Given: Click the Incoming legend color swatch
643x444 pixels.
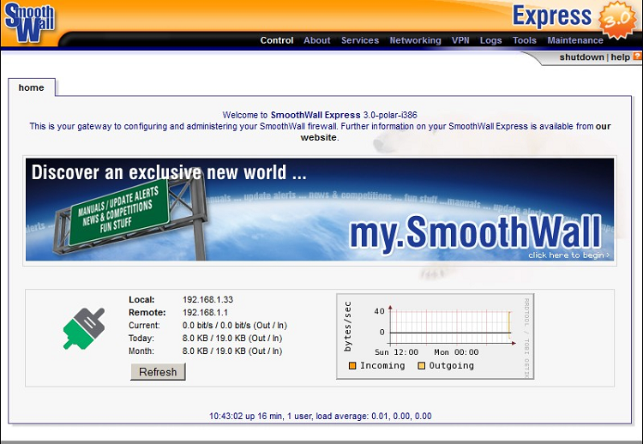Looking at the screenshot, I should 352,366.
